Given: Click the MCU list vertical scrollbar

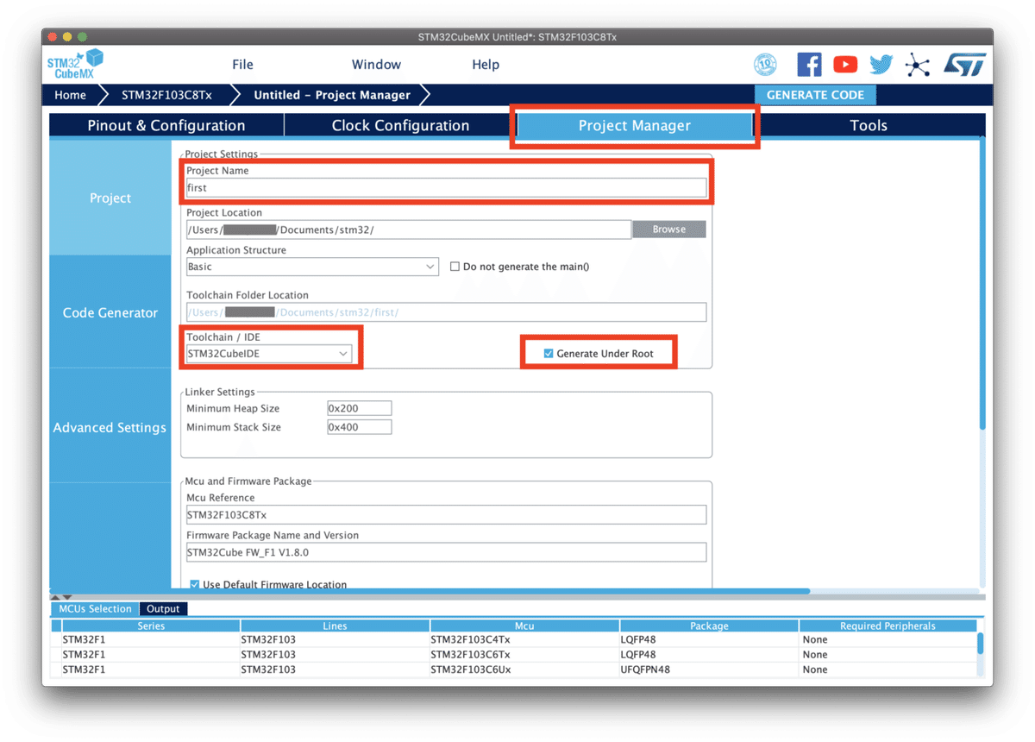Looking at the screenshot, I should [x=980, y=644].
